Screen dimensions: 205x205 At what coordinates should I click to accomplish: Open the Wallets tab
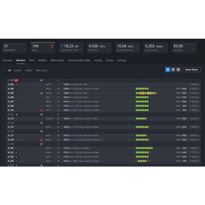click(x=42, y=60)
